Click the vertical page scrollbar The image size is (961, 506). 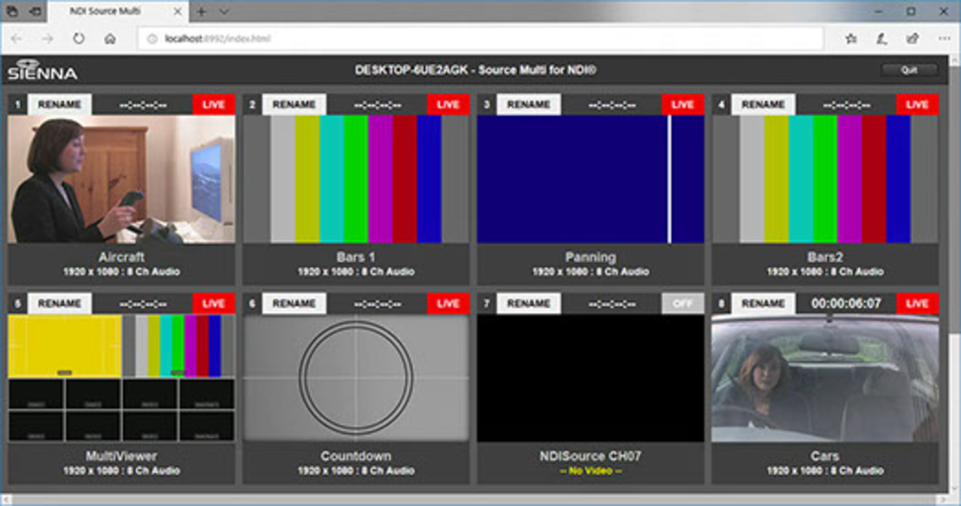(x=954, y=276)
